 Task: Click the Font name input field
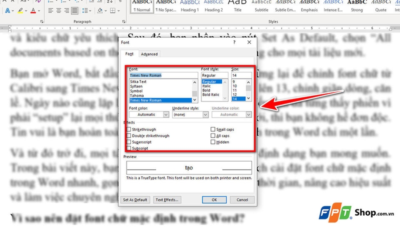pos(163,75)
